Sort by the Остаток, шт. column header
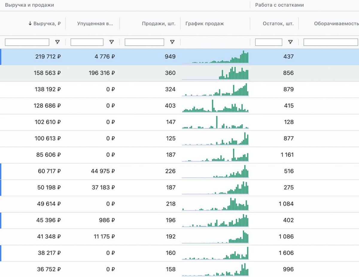 [x=278, y=24]
